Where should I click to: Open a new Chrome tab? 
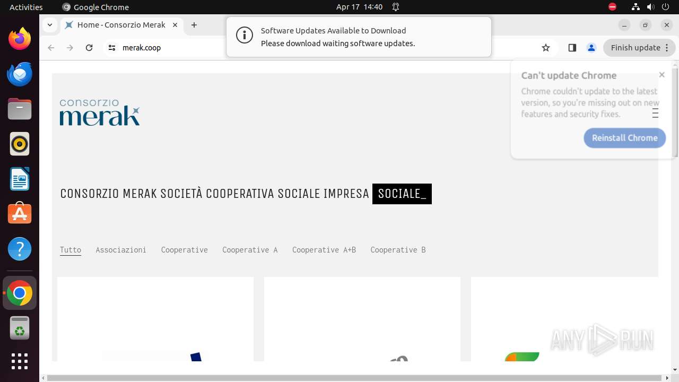(x=194, y=25)
